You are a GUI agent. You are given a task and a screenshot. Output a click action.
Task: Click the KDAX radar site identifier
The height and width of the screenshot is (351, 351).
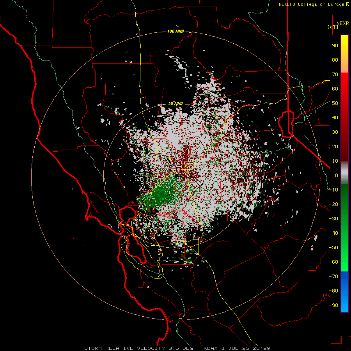tap(211, 348)
